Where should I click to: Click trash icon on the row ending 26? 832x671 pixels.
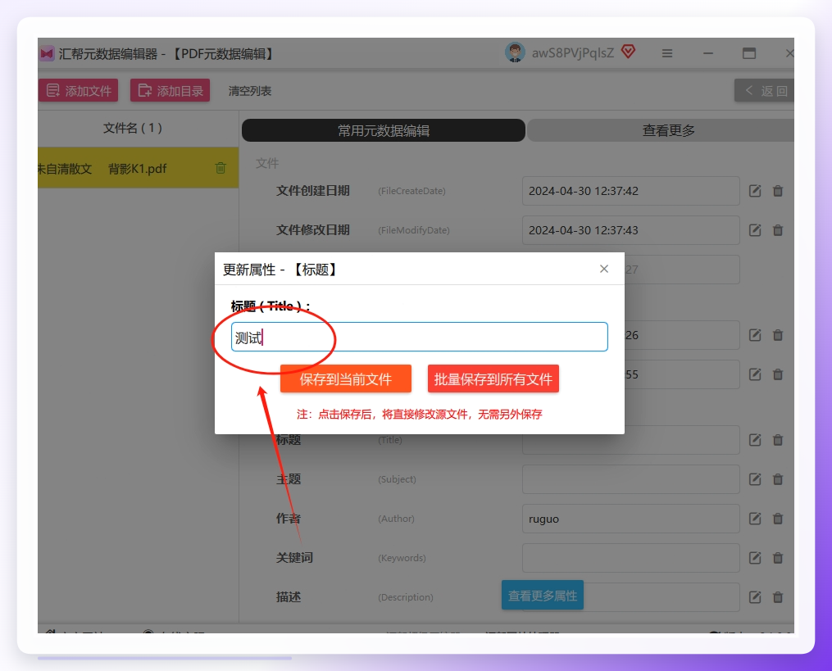[x=778, y=335]
